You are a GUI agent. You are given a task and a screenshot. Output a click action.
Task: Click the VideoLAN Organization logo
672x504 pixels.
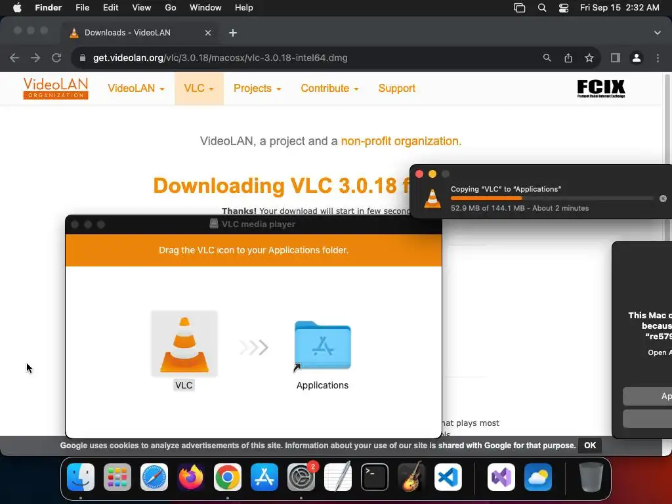coord(56,89)
